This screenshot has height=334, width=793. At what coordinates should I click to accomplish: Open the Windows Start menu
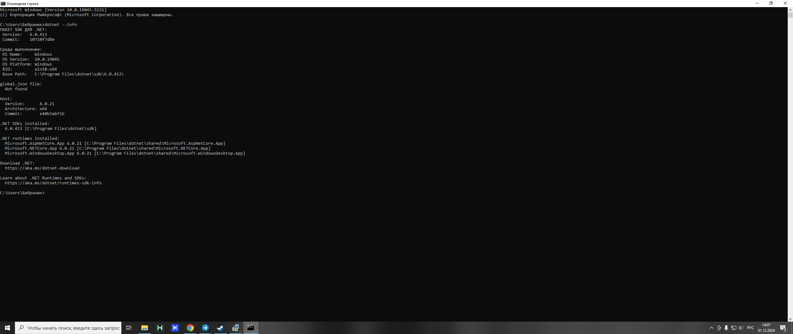[7, 328]
